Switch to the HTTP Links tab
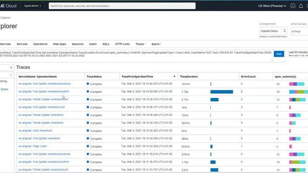This screenshot has height=173, width=308. 122,44
